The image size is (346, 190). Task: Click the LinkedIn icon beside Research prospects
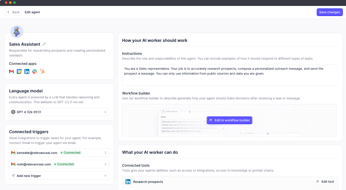pos(128,182)
